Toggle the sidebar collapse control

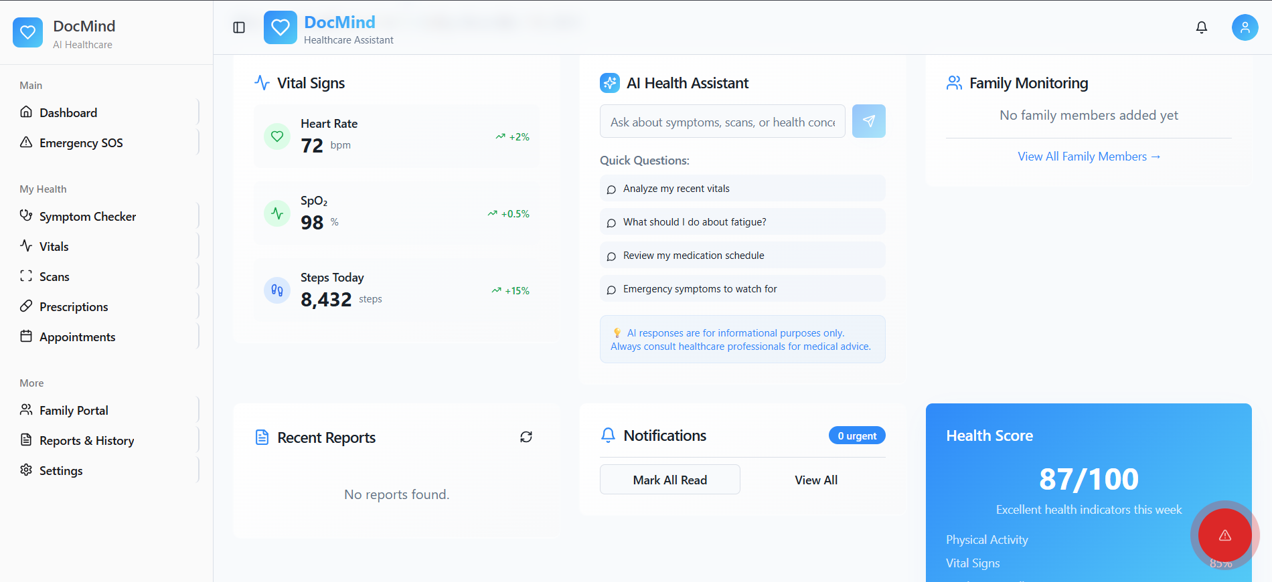pos(239,27)
